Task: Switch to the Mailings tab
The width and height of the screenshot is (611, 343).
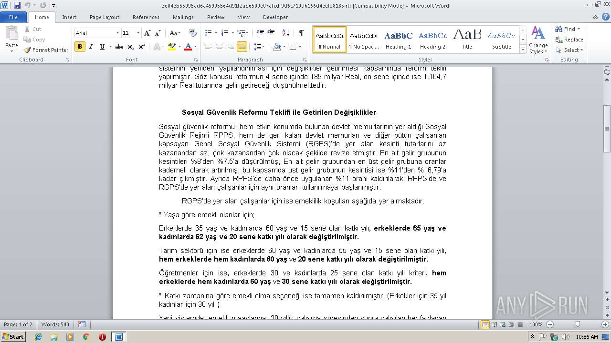Action: [x=183, y=17]
